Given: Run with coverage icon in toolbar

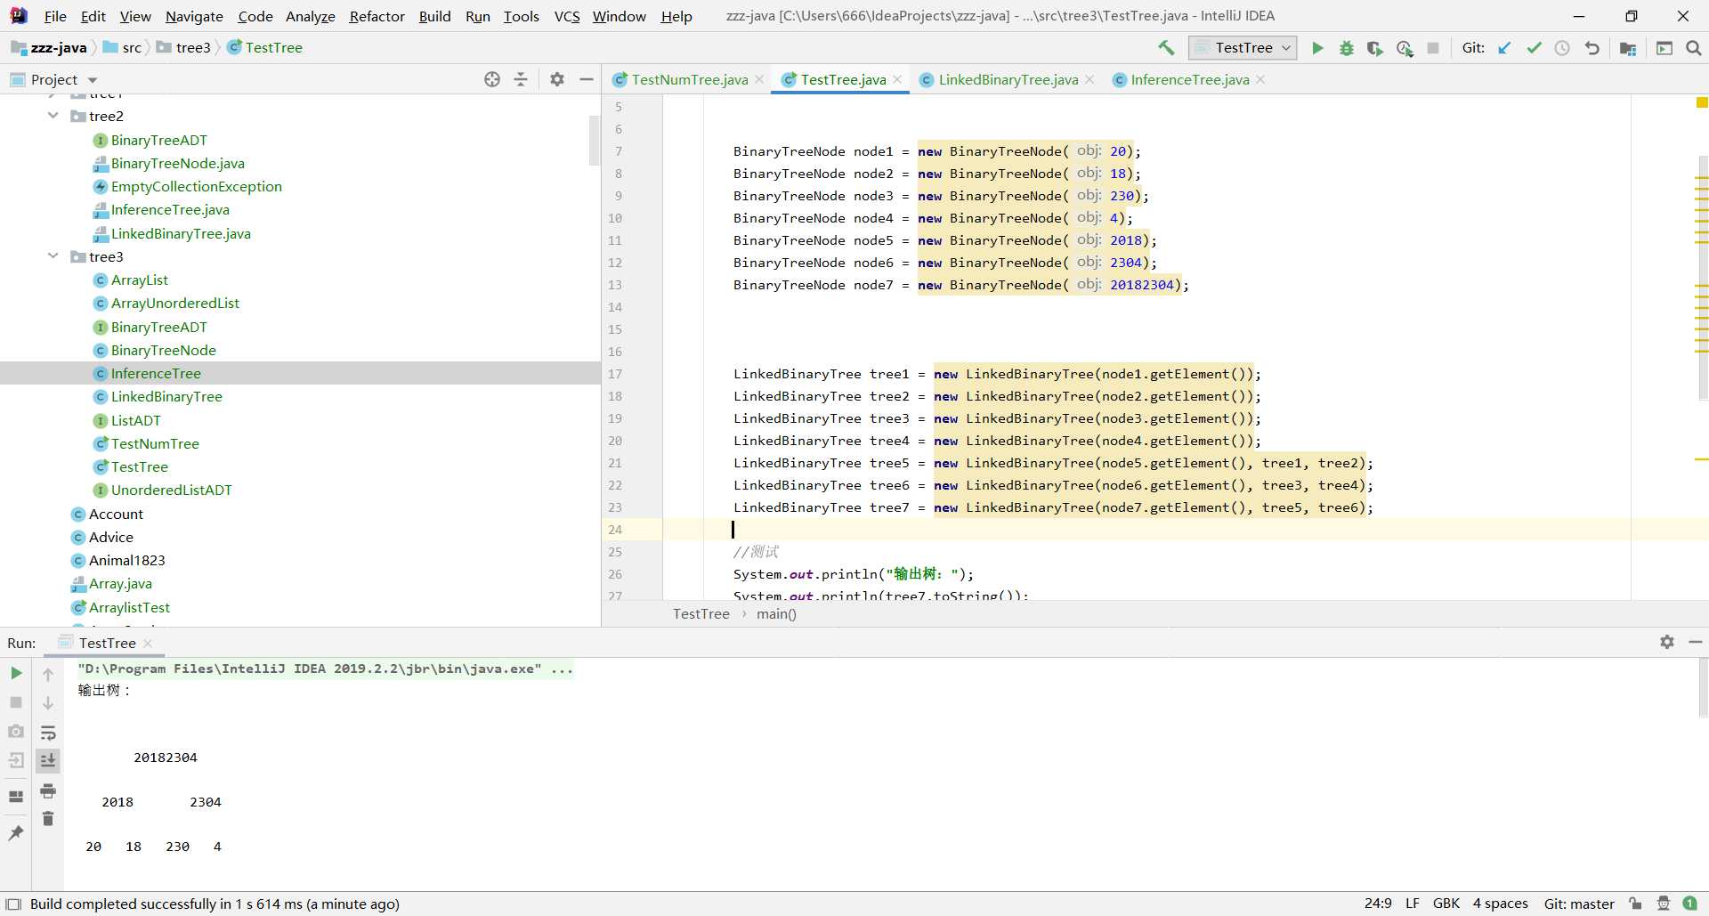Looking at the screenshot, I should pos(1375,48).
